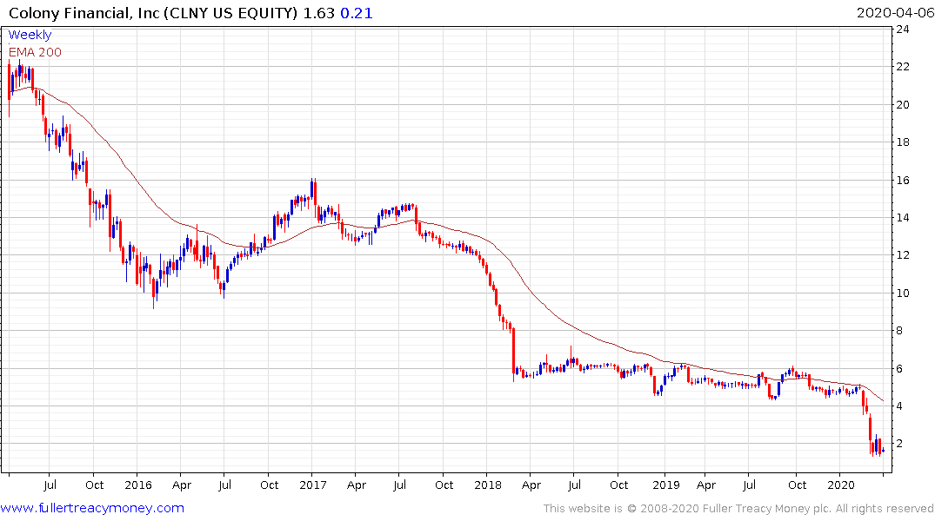This screenshot has height=521, width=935.
Task: Click the blue change value 0.21
Action: click(357, 12)
